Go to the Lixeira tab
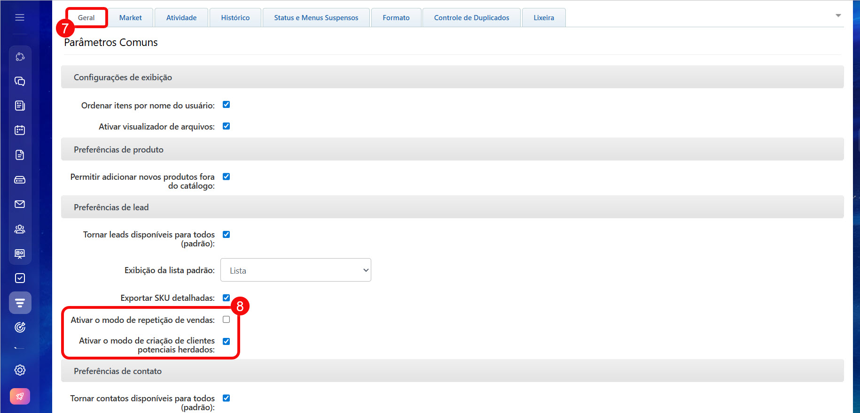 click(544, 18)
